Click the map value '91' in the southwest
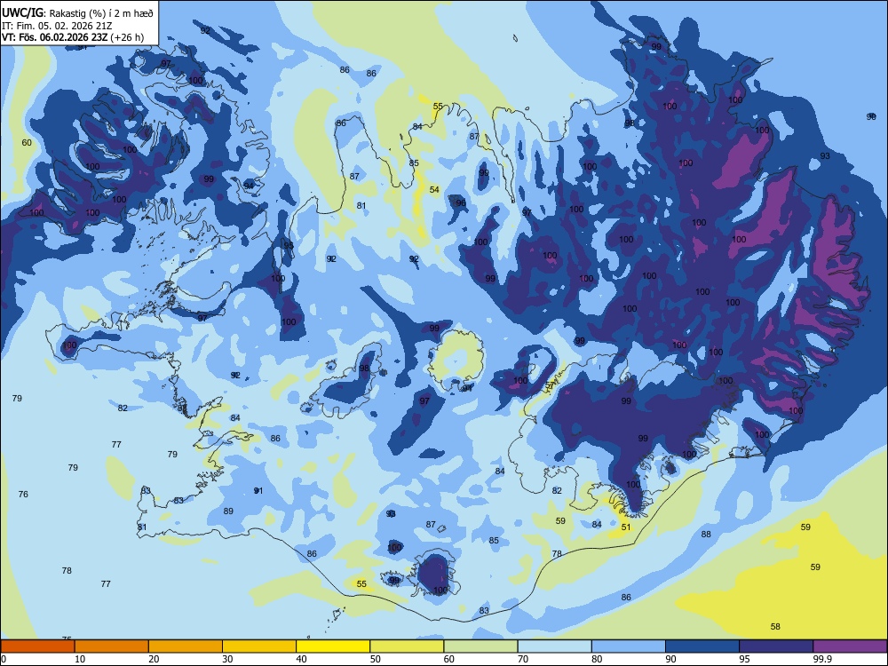The height and width of the screenshot is (666, 888). (258, 490)
